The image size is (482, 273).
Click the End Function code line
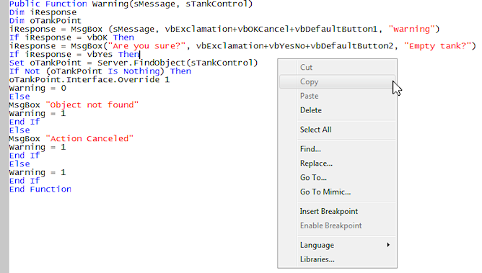pos(40,189)
